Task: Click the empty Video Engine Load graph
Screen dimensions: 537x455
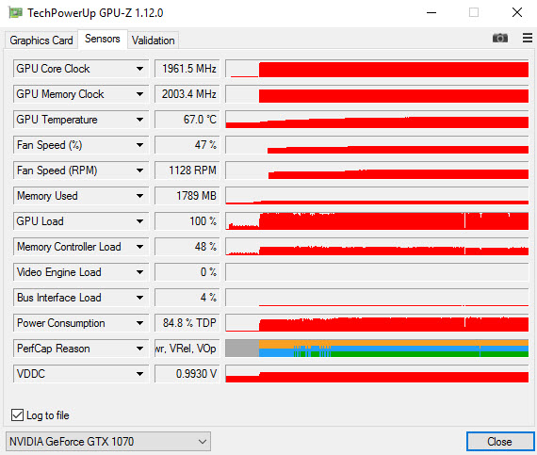Action: pos(377,272)
